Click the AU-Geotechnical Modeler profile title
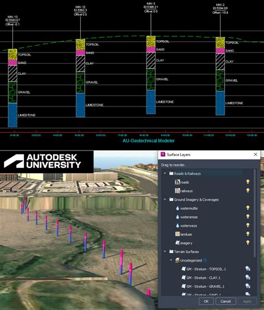This screenshot has height=310, width=264. tap(149, 141)
